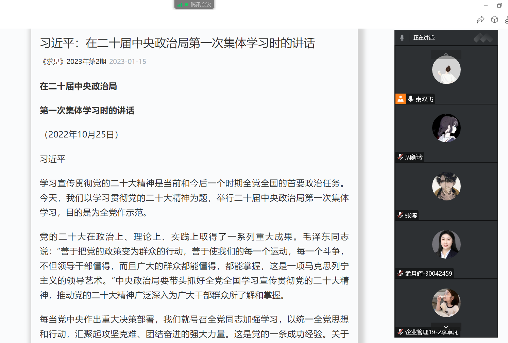Select the 秦双飞 participant name tag
508x343 pixels.
(424, 99)
